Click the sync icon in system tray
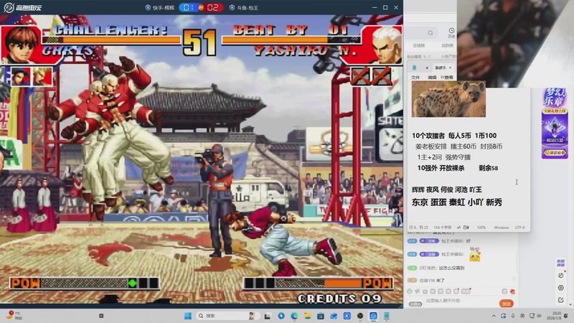This screenshot has width=574, height=323. pyautogui.click(x=504, y=316)
